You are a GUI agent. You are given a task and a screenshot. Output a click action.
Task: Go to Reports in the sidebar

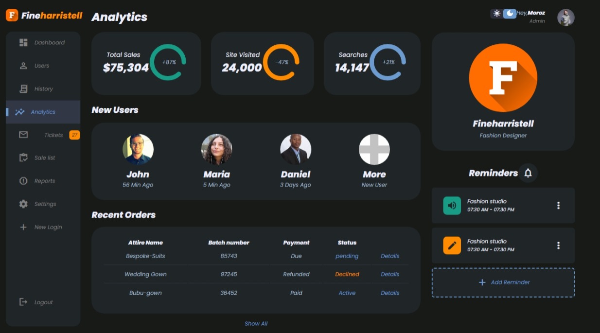tap(43, 181)
